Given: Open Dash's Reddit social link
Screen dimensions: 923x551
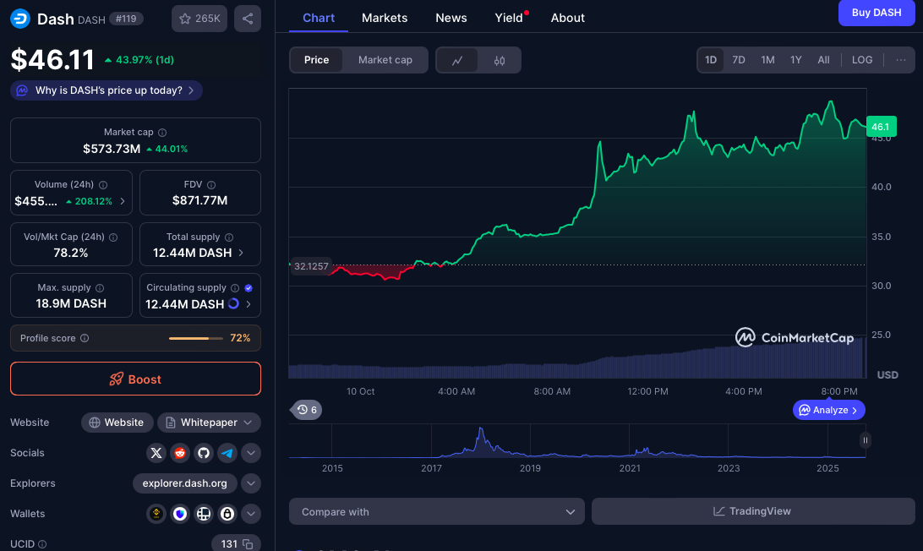Looking at the screenshot, I should tap(179, 453).
